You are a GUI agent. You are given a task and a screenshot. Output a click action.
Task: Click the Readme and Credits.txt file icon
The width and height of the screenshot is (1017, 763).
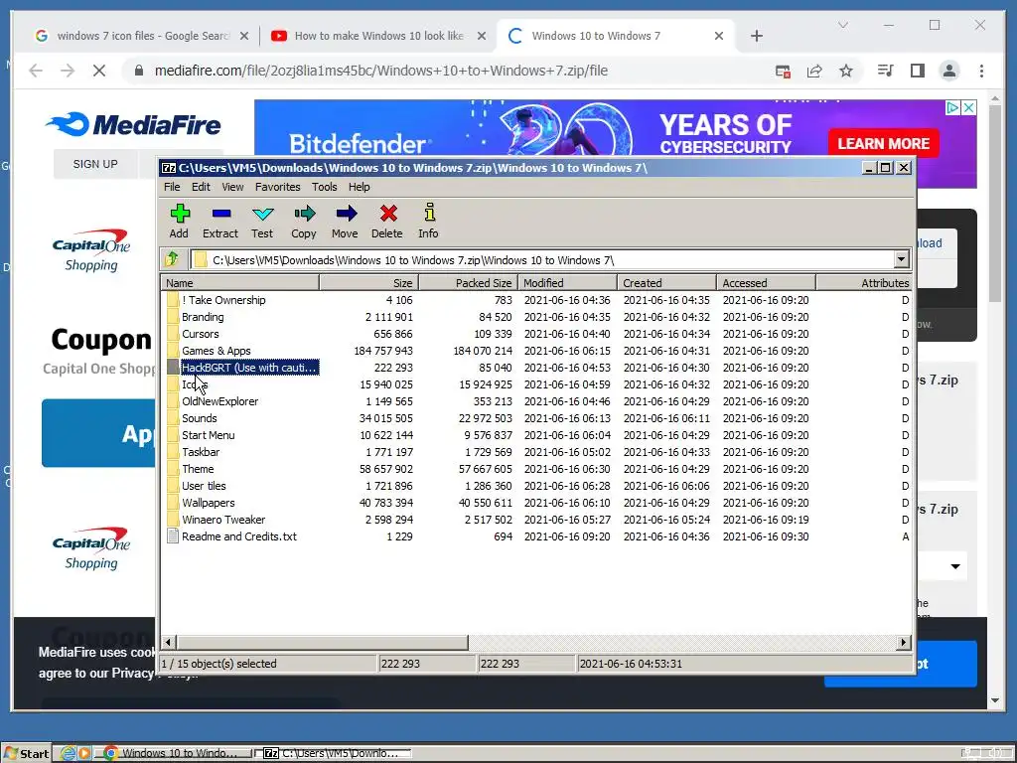coord(172,535)
